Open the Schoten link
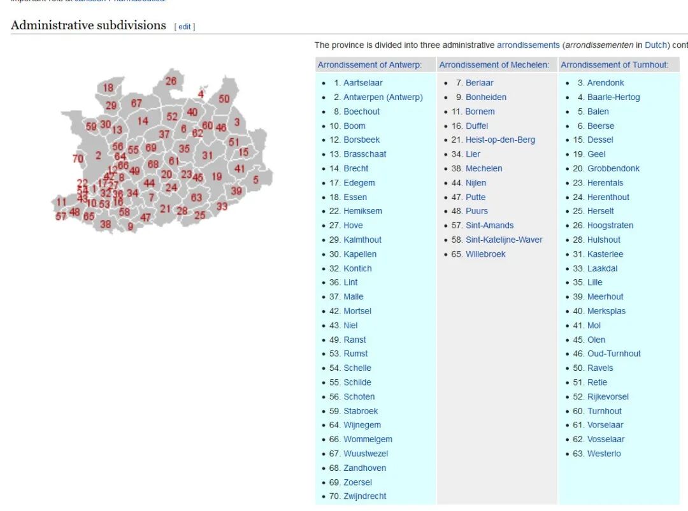The height and width of the screenshot is (511, 688). coord(359,397)
